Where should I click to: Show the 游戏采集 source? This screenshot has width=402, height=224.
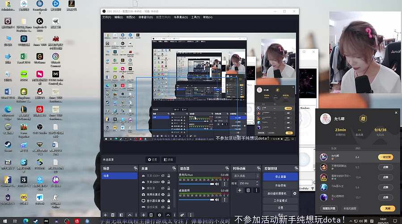(163, 207)
